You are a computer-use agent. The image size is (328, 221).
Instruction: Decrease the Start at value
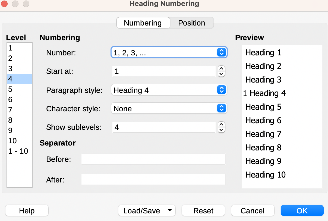click(x=222, y=74)
